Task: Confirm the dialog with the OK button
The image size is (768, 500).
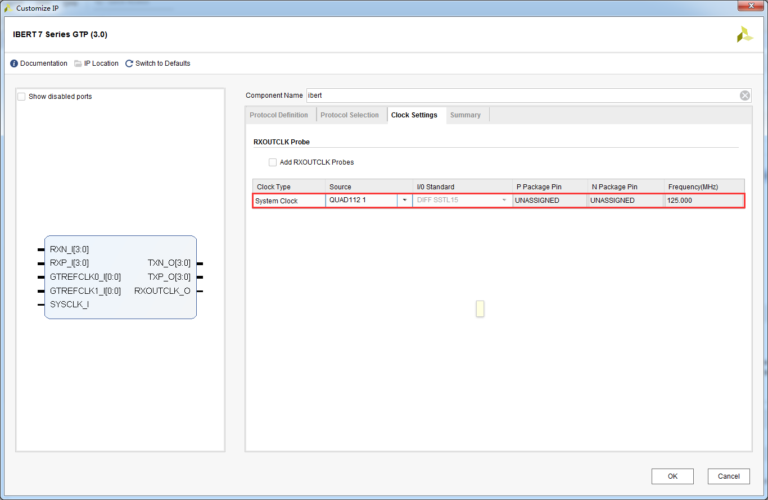Action: click(x=672, y=476)
